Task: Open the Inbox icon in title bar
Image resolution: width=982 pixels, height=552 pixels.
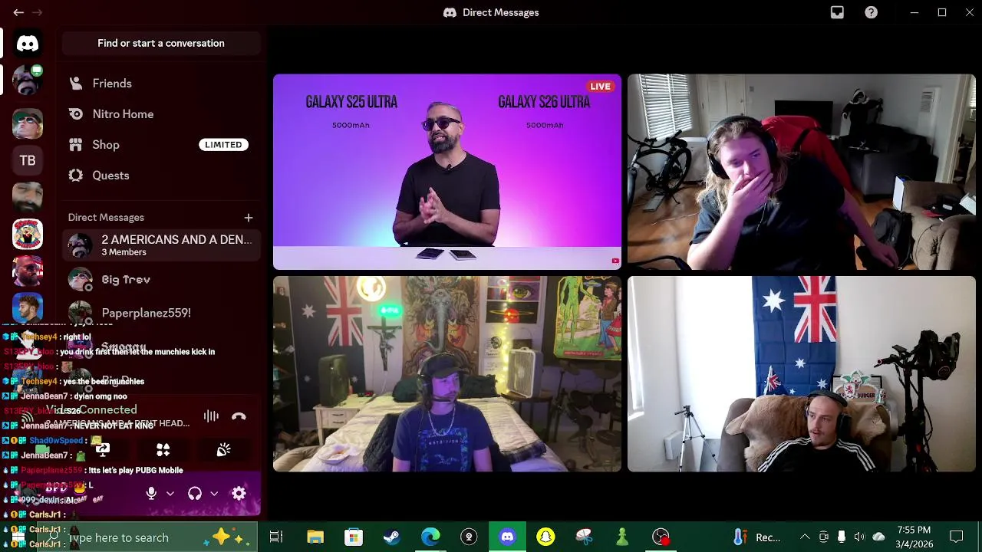Action: [x=837, y=12]
